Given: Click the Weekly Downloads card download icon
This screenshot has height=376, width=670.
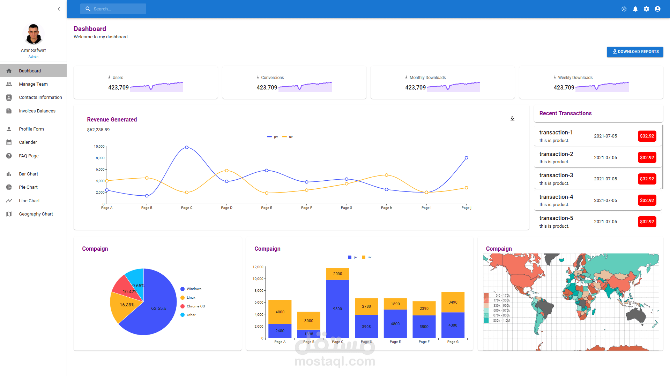Looking at the screenshot, I should [555, 77].
